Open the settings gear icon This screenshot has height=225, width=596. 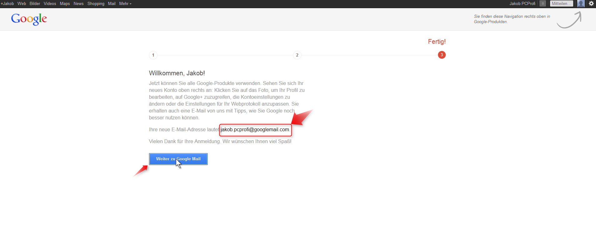(x=591, y=4)
